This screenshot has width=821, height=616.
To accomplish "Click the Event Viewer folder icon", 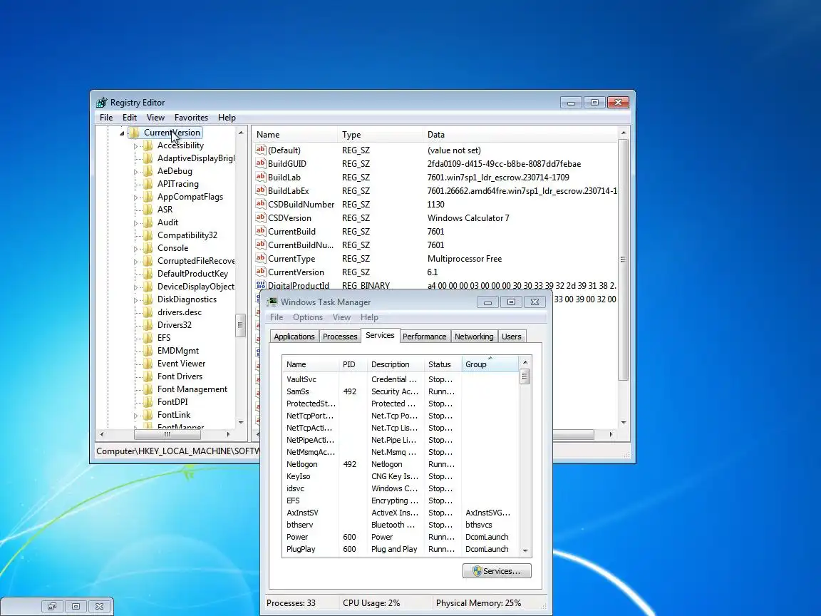I will coord(148,364).
